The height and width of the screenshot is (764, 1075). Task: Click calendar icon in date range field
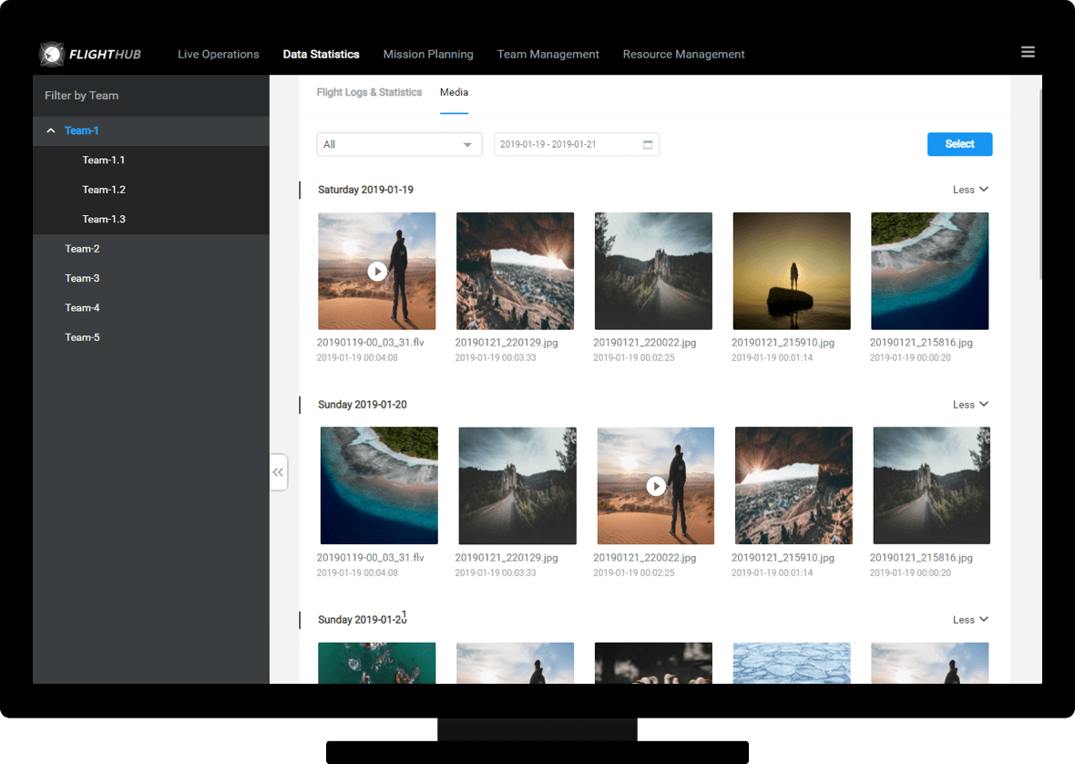coord(648,145)
